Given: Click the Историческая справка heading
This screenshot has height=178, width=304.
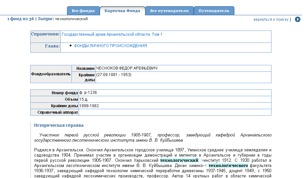Looking at the screenshot, I should [59, 125].
